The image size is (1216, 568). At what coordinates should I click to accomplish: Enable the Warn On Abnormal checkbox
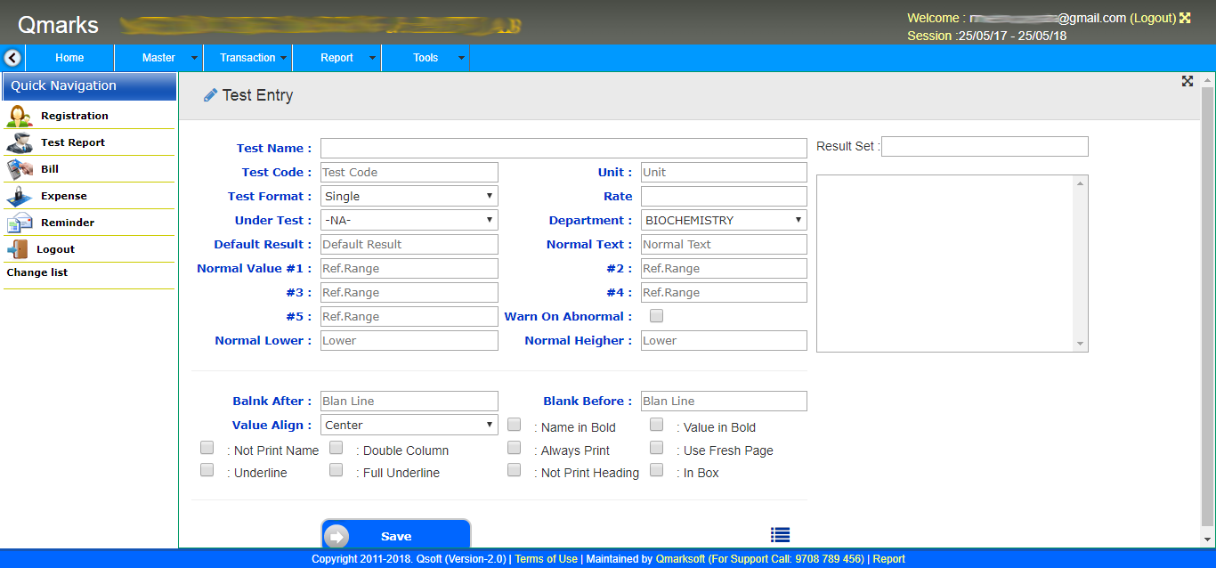coord(656,315)
